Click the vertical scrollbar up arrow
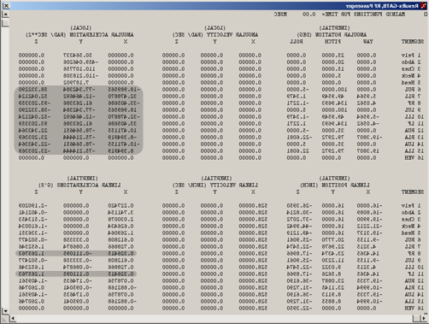 [x=5, y=15]
